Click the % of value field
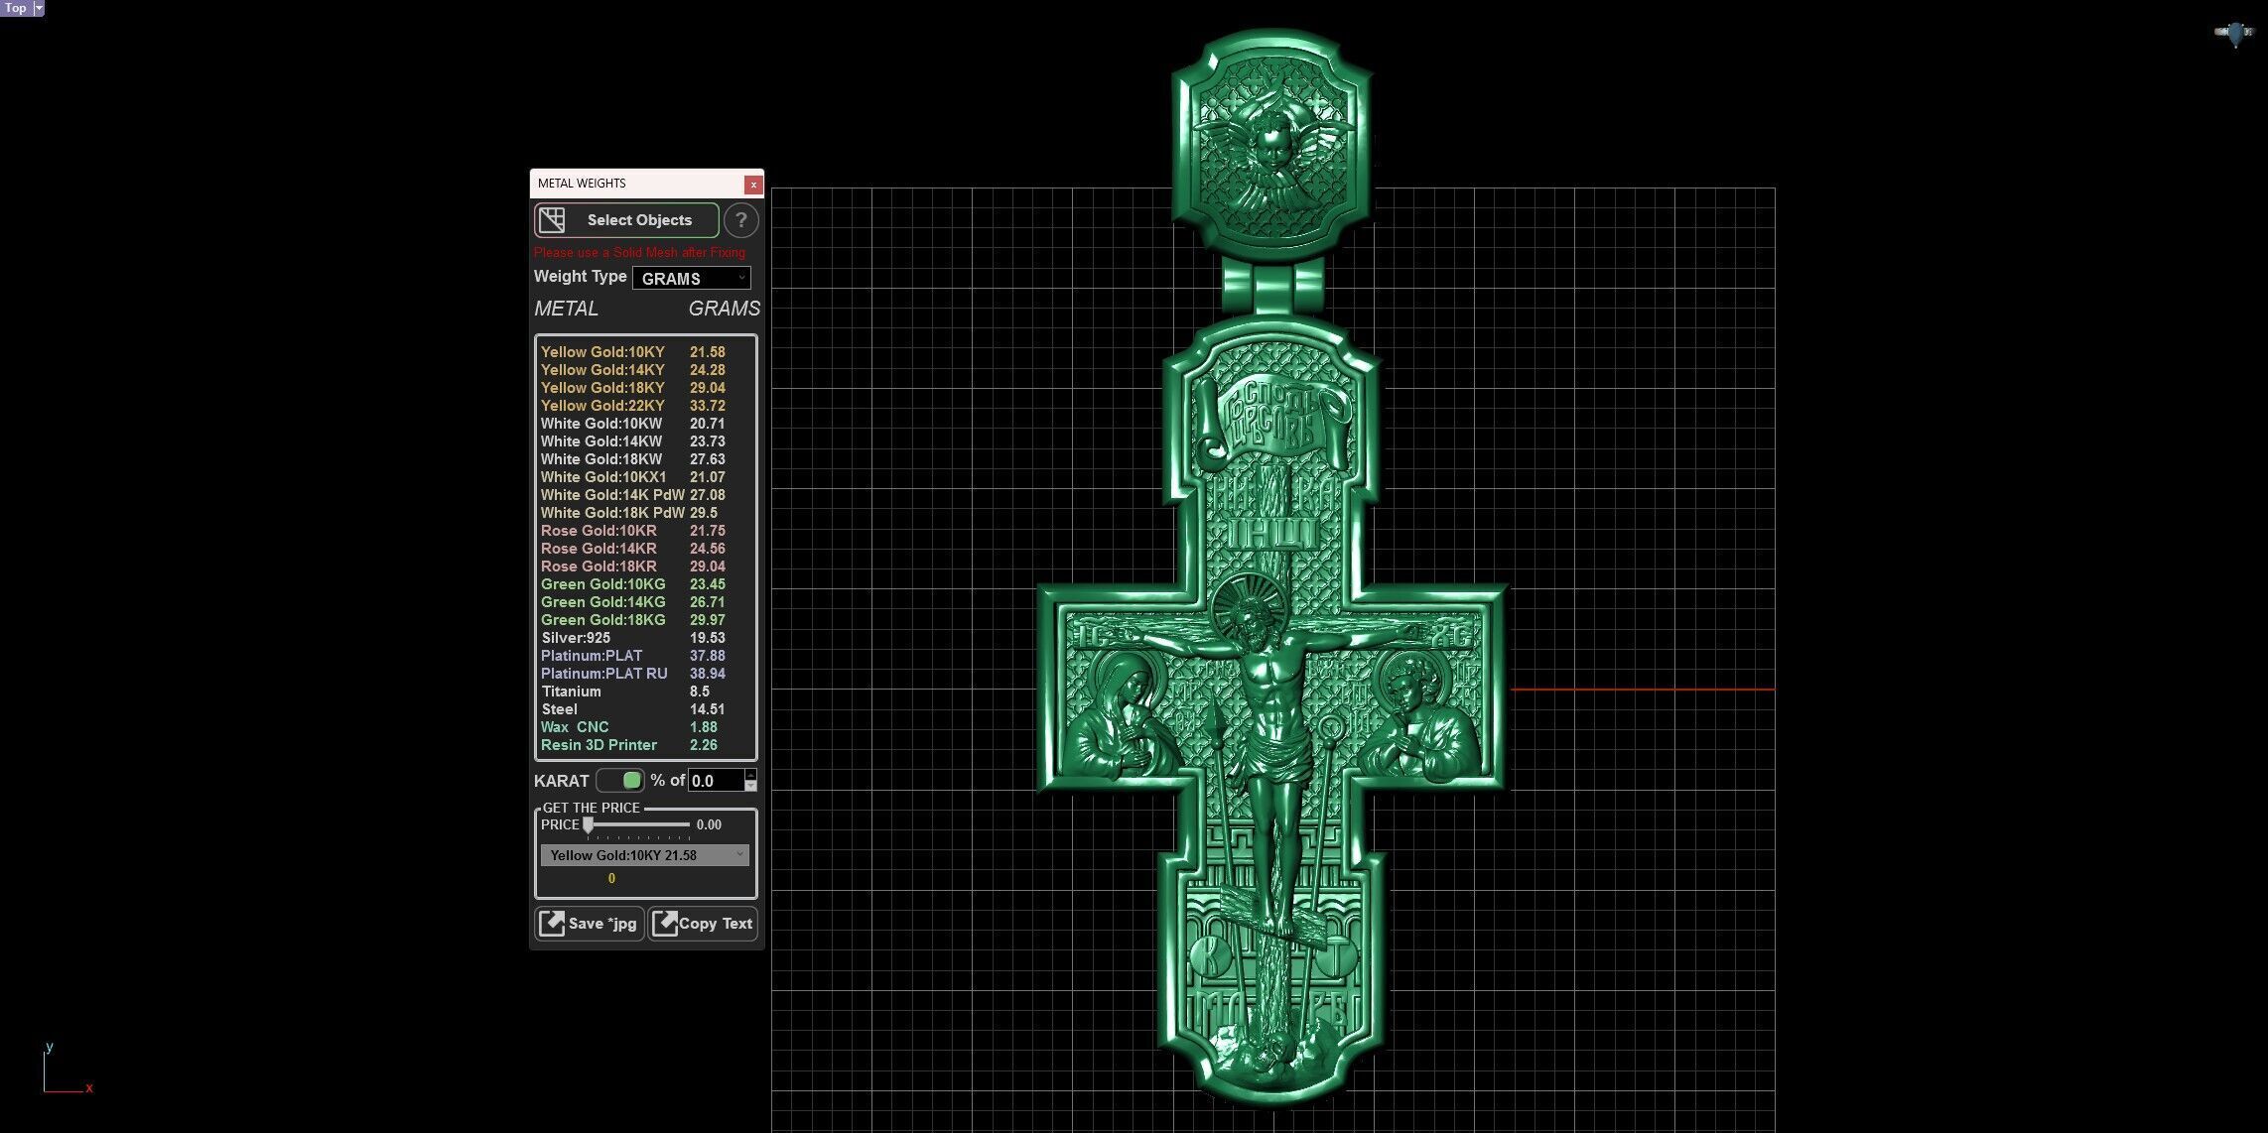 coord(716,781)
